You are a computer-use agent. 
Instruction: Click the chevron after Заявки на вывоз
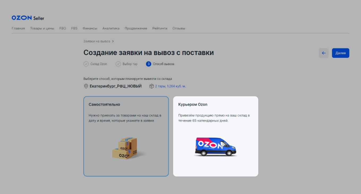click(x=113, y=41)
